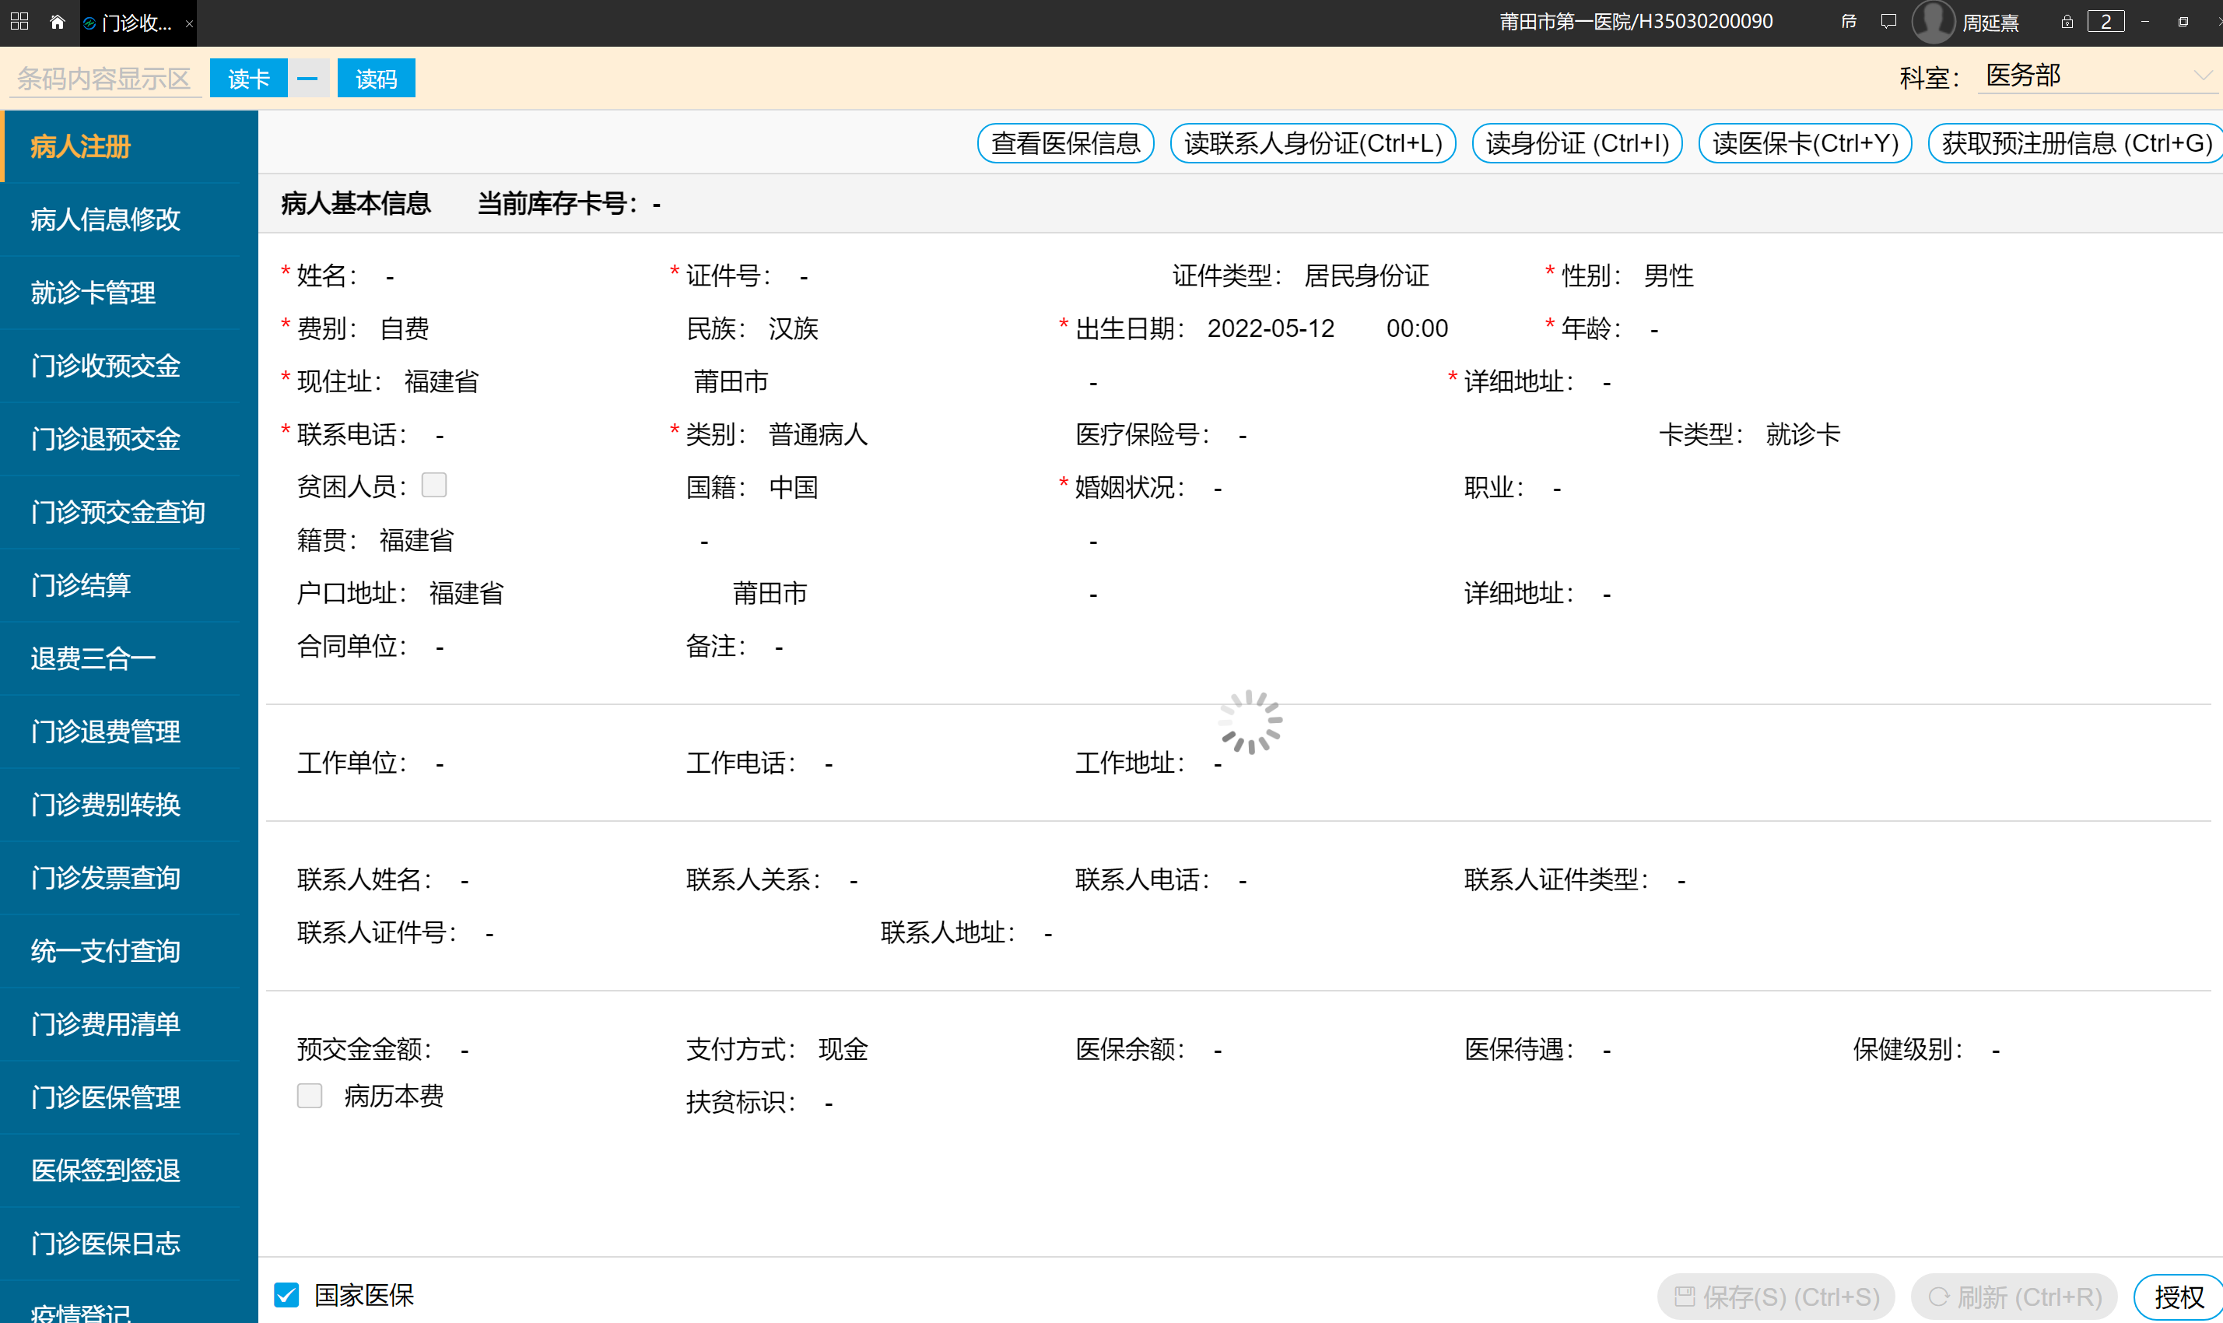The image size is (2223, 1323).
Task: Open the message bubble icon
Action: point(1888,21)
